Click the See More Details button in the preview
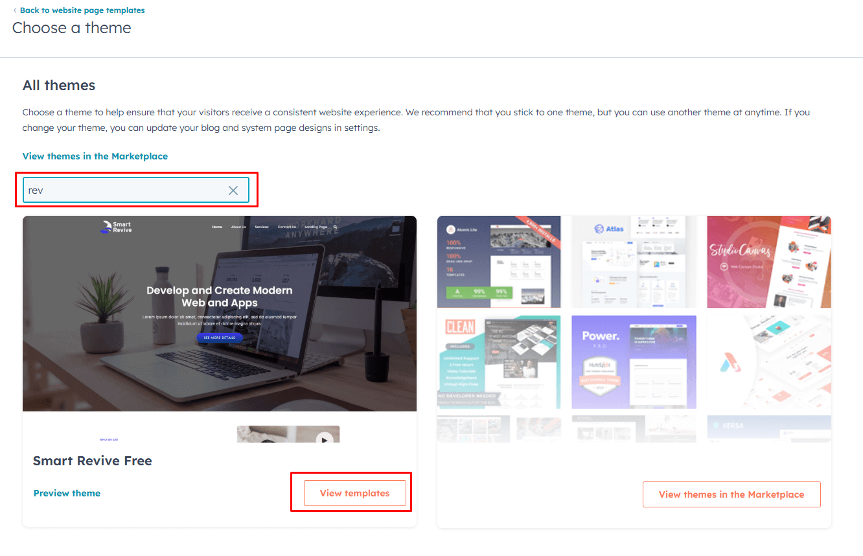The width and height of the screenshot is (863, 556). tap(220, 338)
